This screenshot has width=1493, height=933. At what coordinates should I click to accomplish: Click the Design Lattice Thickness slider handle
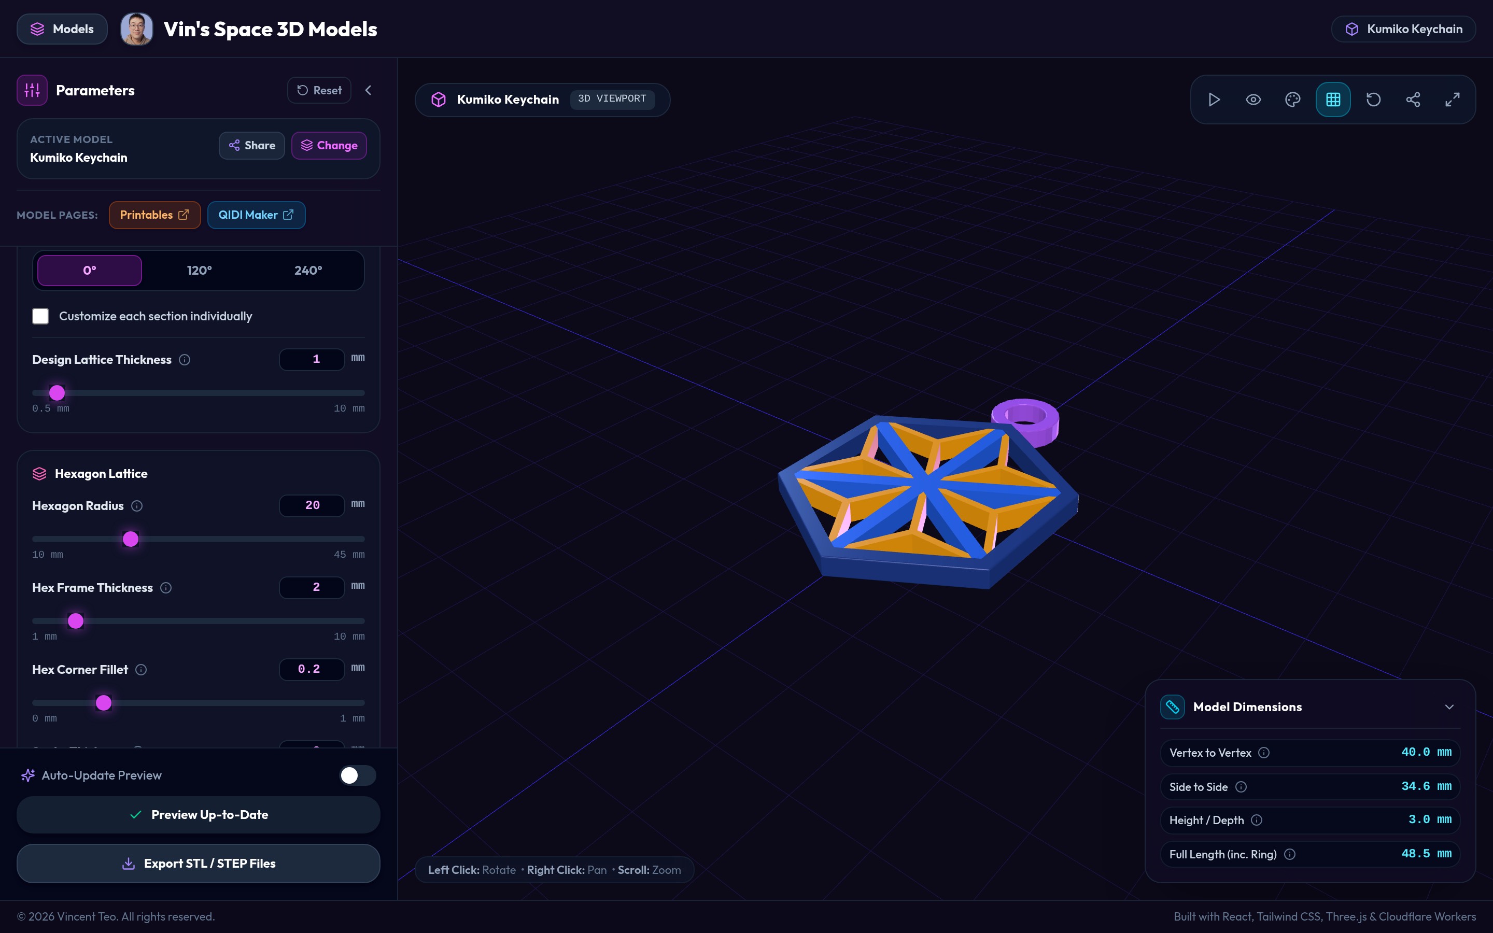click(57, 392)
